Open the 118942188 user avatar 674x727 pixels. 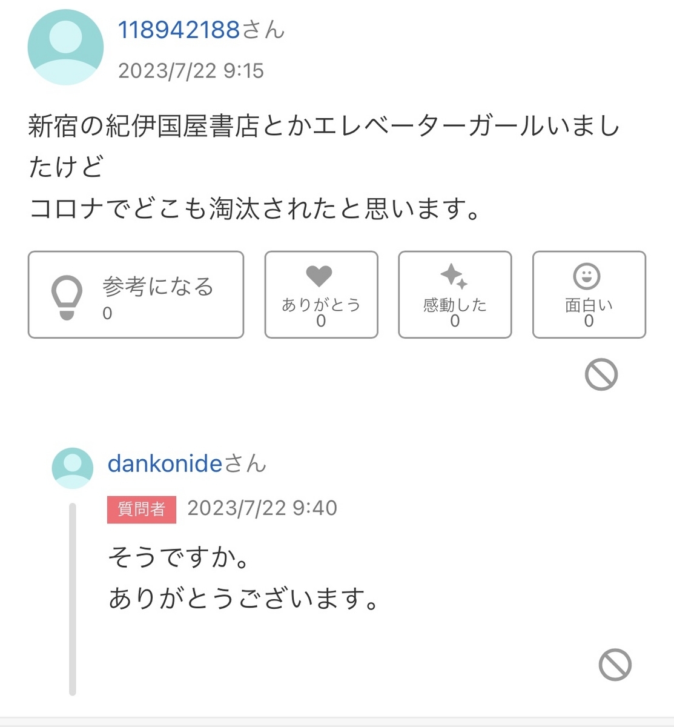(65, 47)
